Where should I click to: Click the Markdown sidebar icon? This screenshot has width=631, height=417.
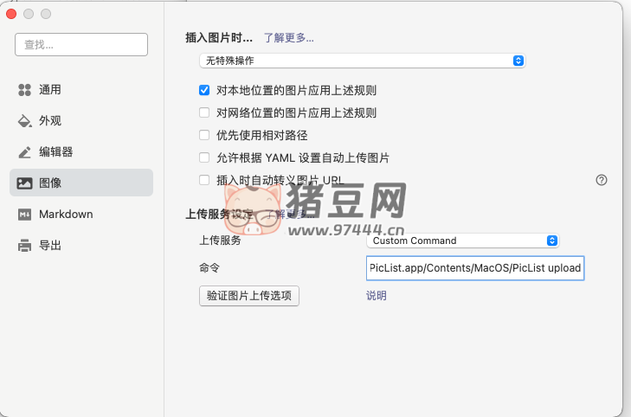(x=24, y=215)
